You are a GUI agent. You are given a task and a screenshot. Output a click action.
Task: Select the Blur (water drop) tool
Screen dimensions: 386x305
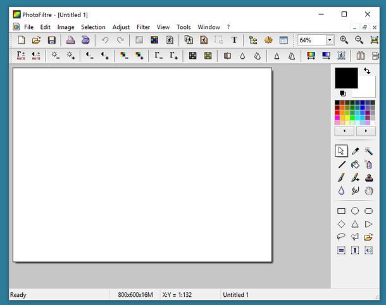pos(341,190)
